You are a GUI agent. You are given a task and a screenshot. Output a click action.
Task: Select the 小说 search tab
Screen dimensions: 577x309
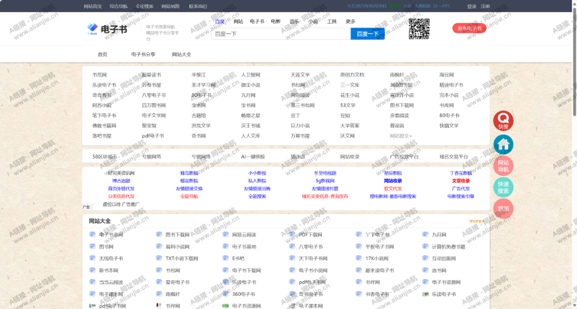(313, 21)
